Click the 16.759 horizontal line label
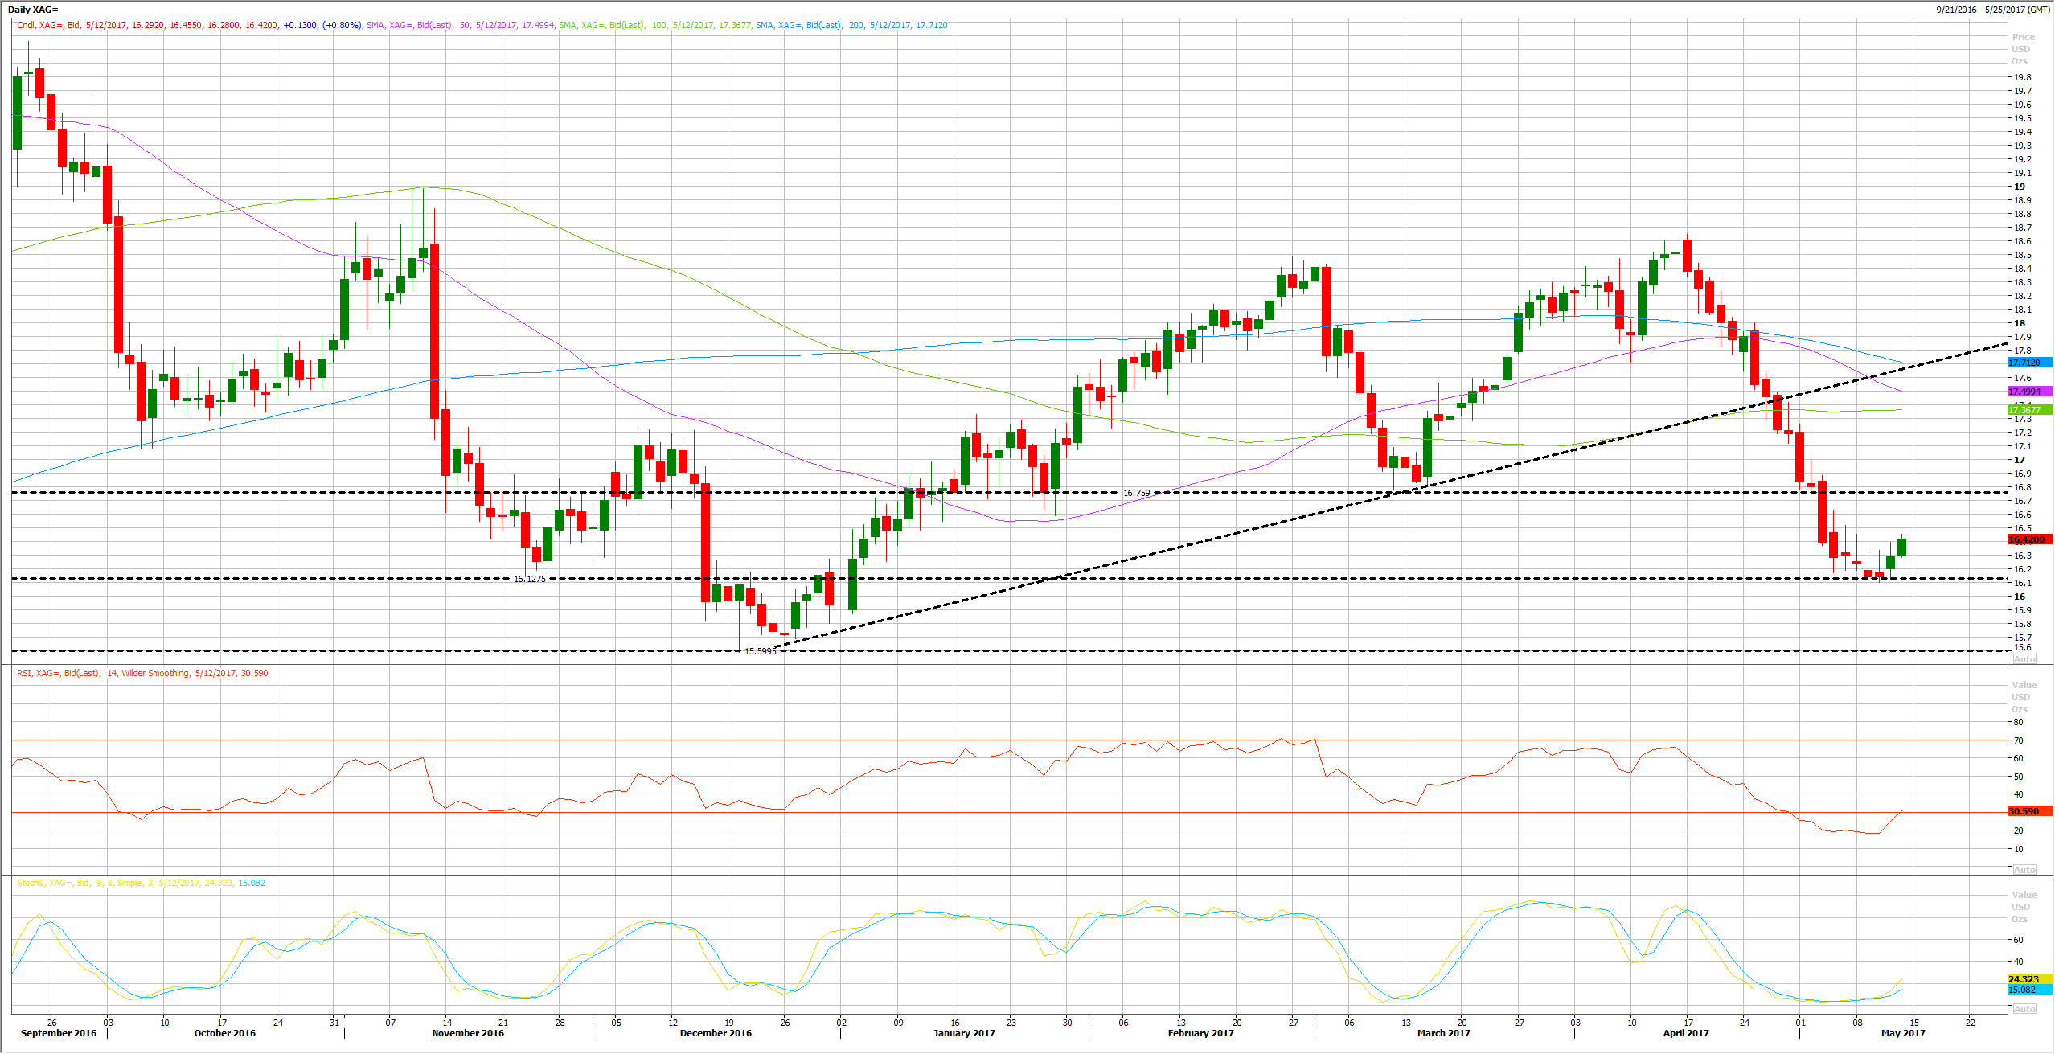 point(1136,493)
